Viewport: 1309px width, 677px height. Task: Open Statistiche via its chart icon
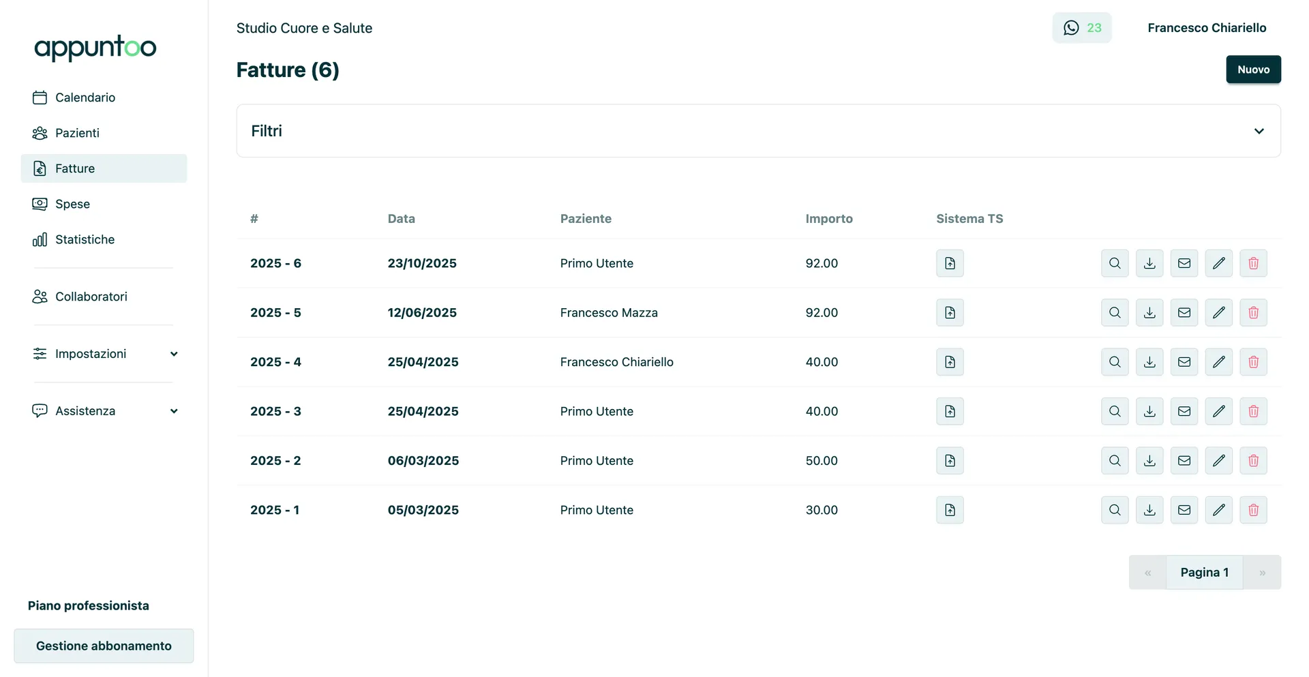pos(40,239)
